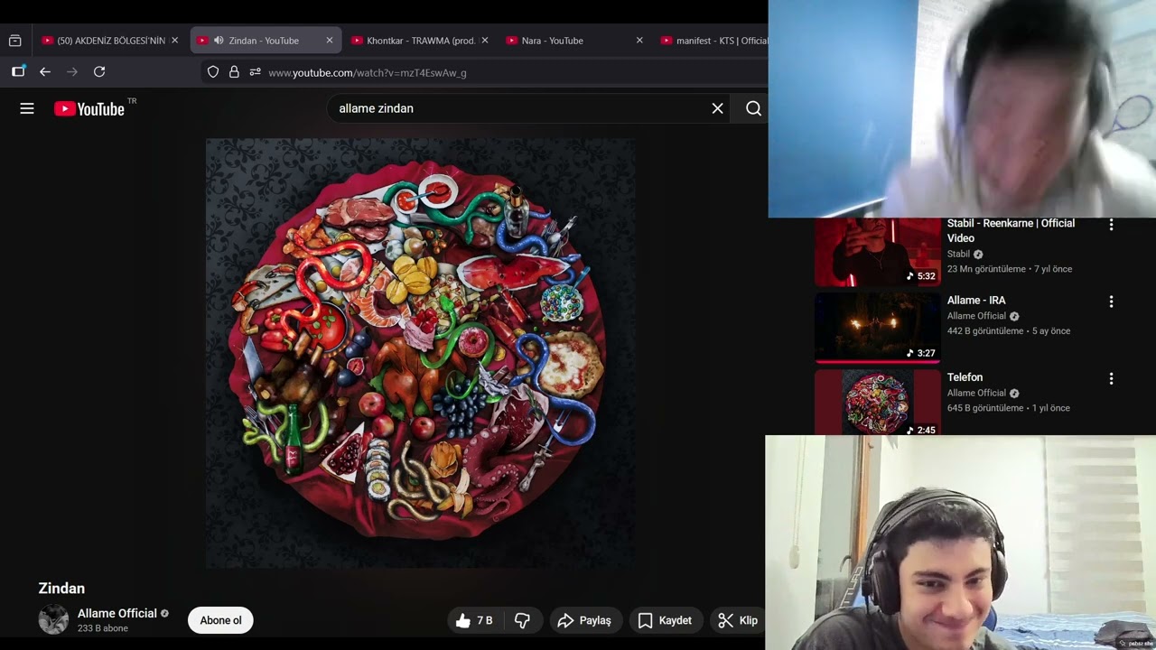1156x650 pixels.
Task: Show site security info via the padlock
Action: coord(234,72)
